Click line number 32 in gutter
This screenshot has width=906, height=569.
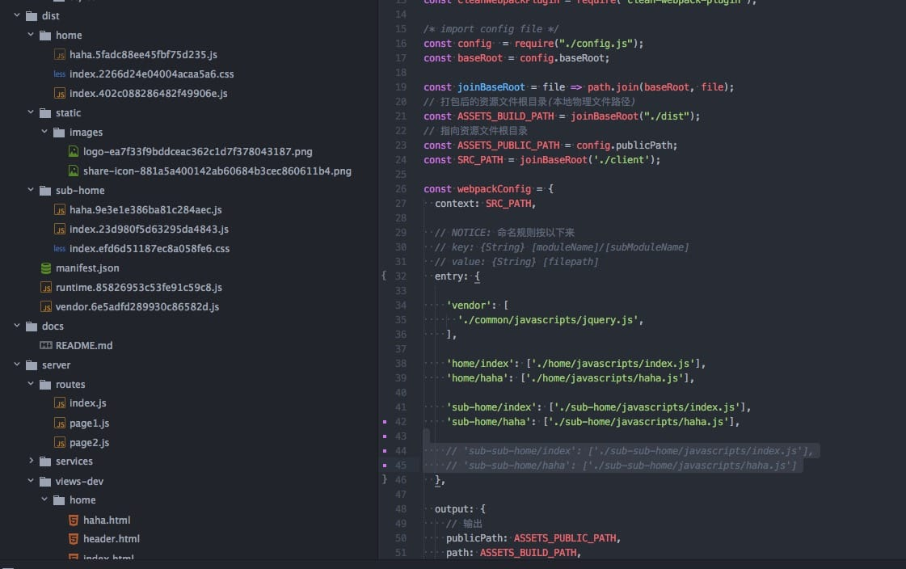tap(400, 276)
